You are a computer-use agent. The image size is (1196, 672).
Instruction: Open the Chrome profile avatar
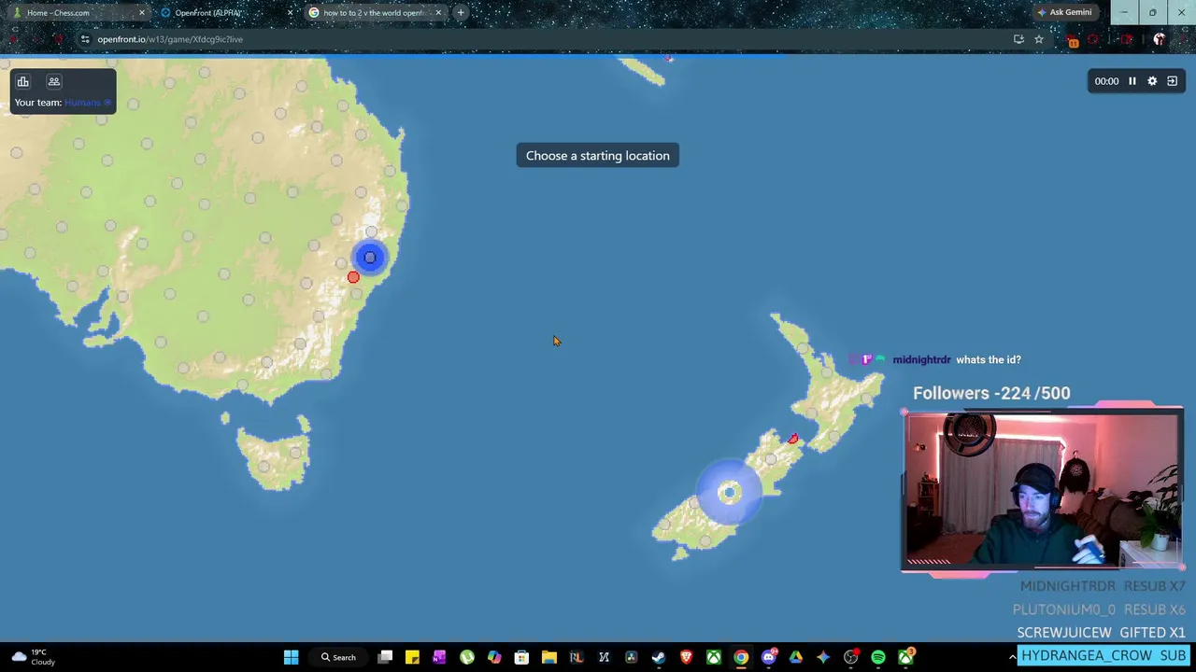pos(1160,39)
